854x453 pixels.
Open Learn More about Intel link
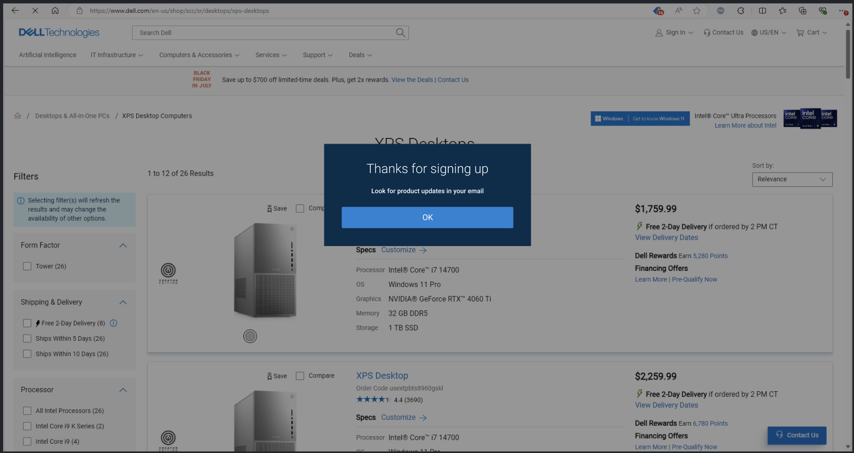point(745,126)
